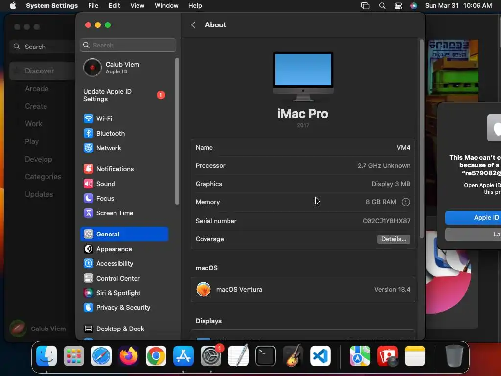The image size is (501, 376).
Task: Open Control Center icon in sidebar
Action: coord(89,278)
